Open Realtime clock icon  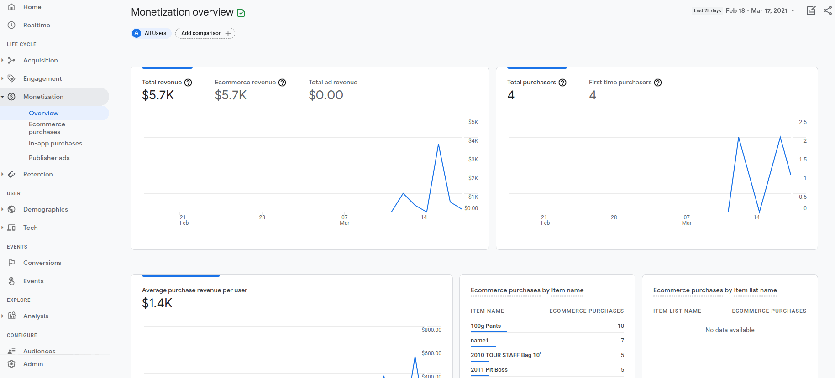coord(11,25)
